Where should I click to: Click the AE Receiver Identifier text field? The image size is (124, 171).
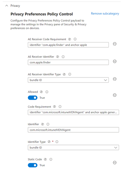coord(68,62)
